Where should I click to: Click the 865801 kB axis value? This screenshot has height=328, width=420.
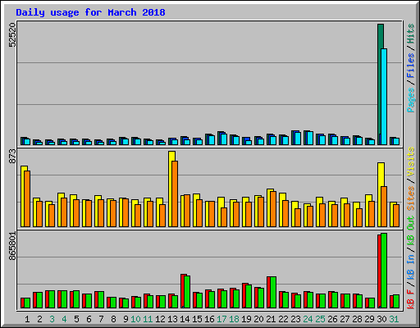pyautogui.click(x=12, y=246)
